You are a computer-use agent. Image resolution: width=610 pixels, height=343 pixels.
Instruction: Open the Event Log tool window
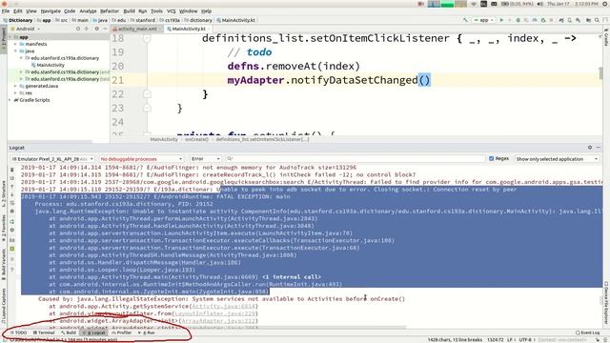[587, 333]
